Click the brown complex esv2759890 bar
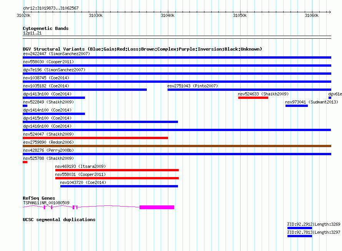This screenshot has width=342, height=251. click(x=177, y=146)
